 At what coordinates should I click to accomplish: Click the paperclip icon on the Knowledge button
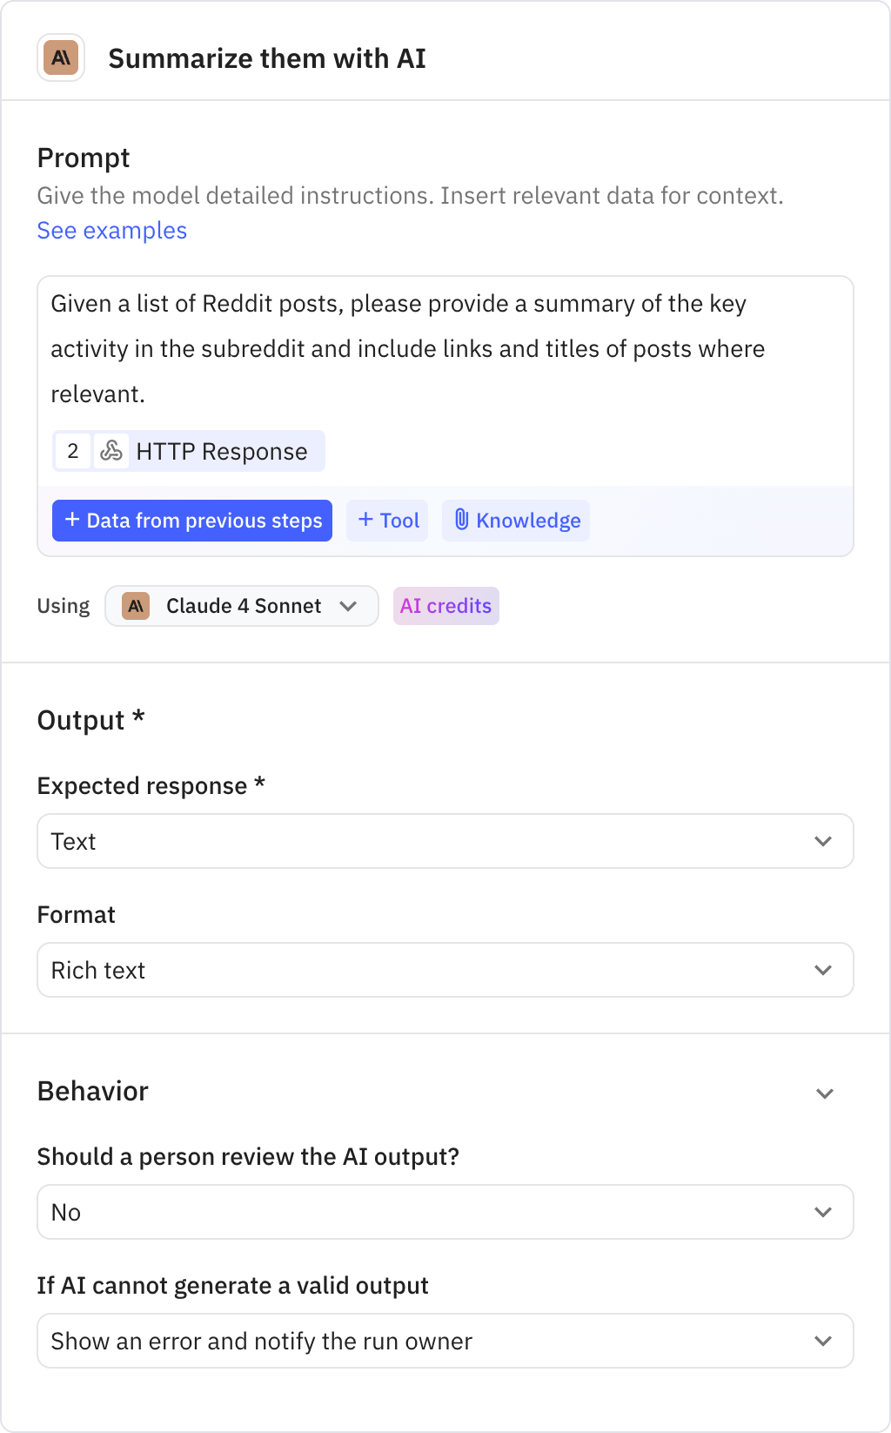[462, 520]
